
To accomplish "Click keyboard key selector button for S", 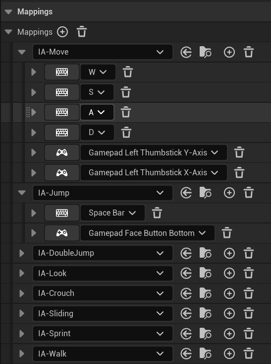I will [x=62, y=92].
